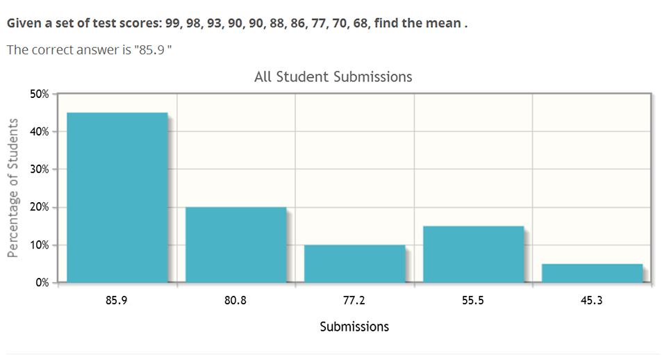This screenshot has height=355, width=669.
Task: Click the 30% y-axis label
Action: tap(40, 170)
